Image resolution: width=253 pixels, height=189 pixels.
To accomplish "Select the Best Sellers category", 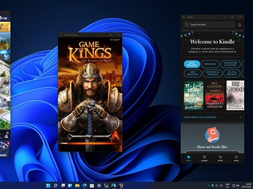I will 192,64.
